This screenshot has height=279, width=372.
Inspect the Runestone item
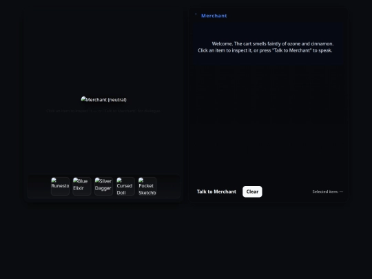(60, 186)
